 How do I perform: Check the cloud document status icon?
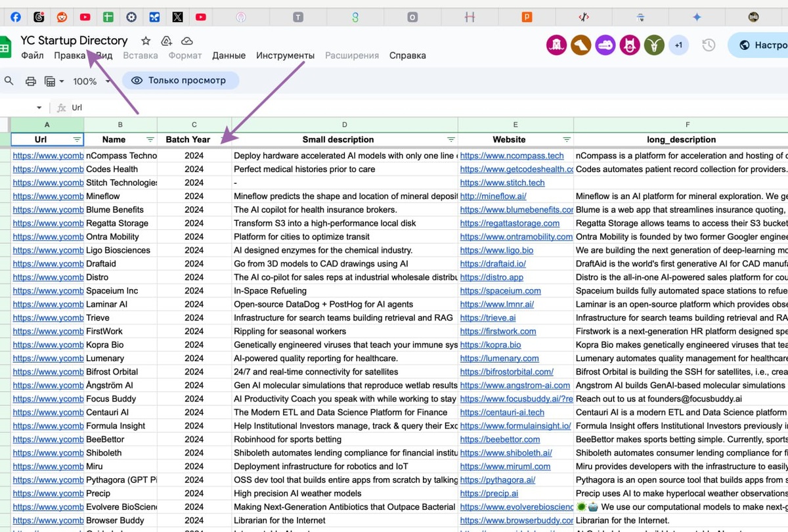[187, 41]
